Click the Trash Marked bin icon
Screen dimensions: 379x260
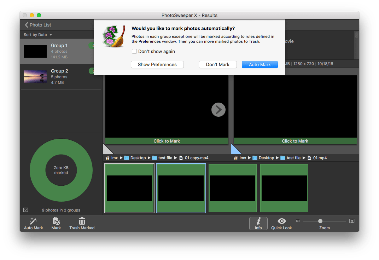tap(82, 221)
